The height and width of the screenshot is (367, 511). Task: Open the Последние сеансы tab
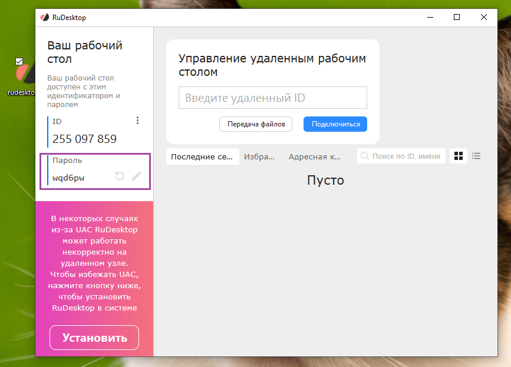[x=202, y=156]
